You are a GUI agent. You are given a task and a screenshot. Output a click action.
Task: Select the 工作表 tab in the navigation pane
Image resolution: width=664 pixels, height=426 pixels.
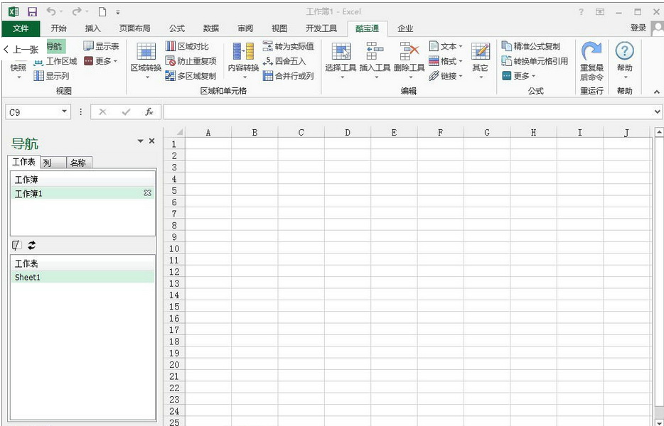[23, 162]
